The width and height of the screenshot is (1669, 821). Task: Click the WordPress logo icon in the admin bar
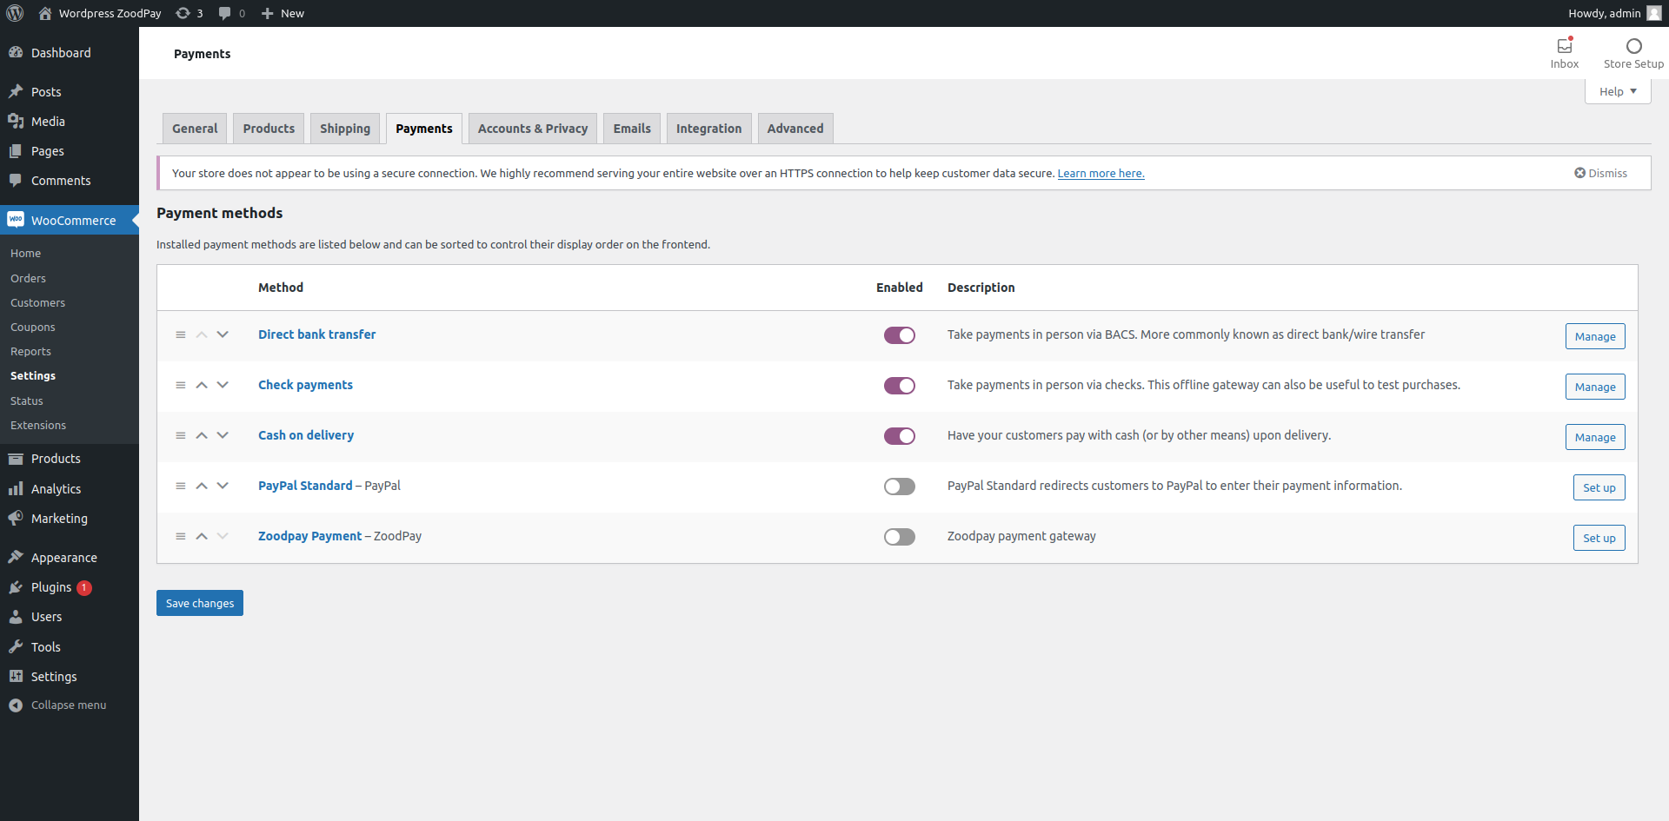[15, 13]
